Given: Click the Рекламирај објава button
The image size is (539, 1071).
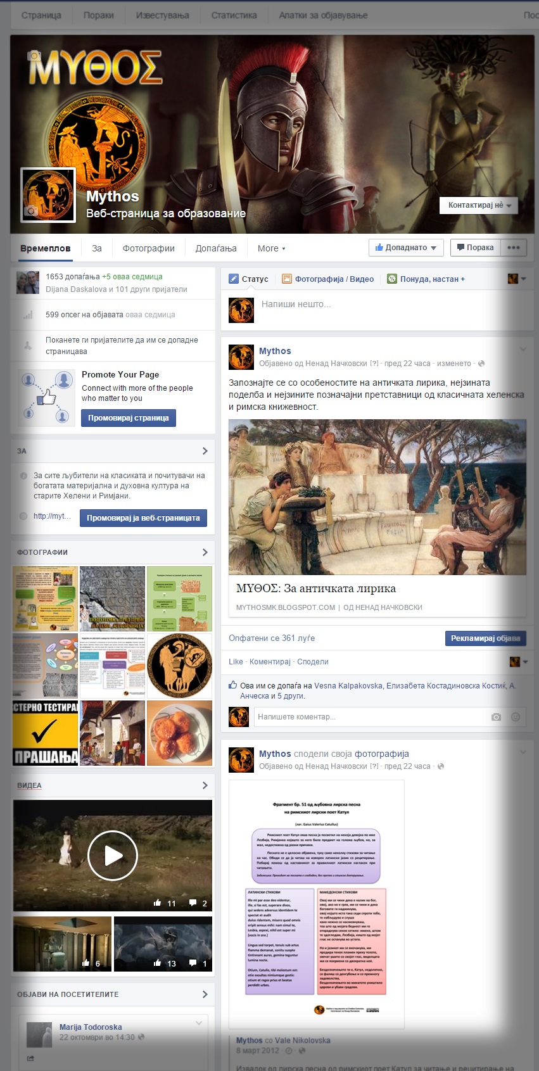Looking at the screenshot, I should 485,638.
